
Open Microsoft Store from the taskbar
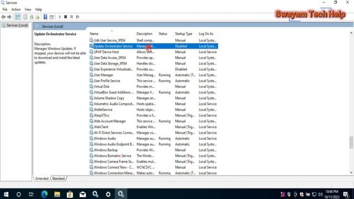[x=70, y=194]
